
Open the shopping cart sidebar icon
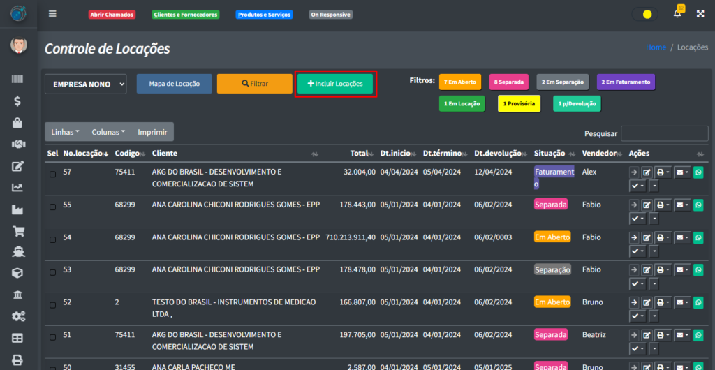[18, 231]
